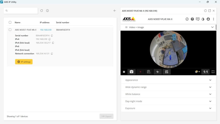The image size is (220, 124).
Task: Expand the White balance section
Action: point(168,94)
